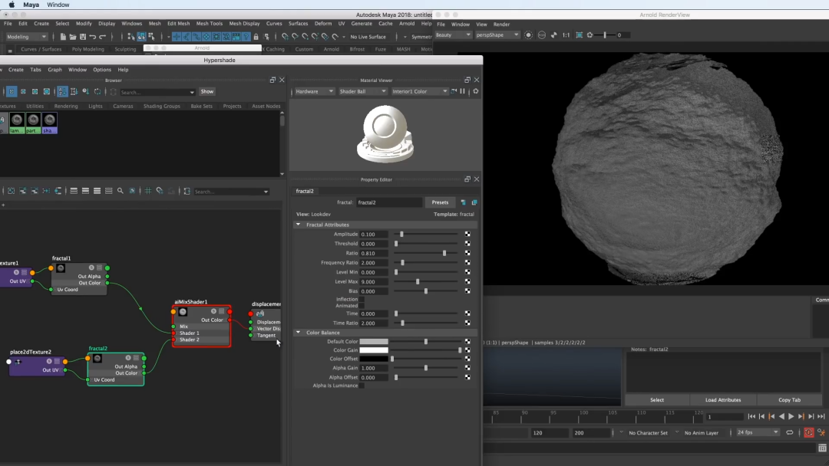Click the checker map button beside Amplitude
This screenshot has height=466, width=829.
point(467,235)
